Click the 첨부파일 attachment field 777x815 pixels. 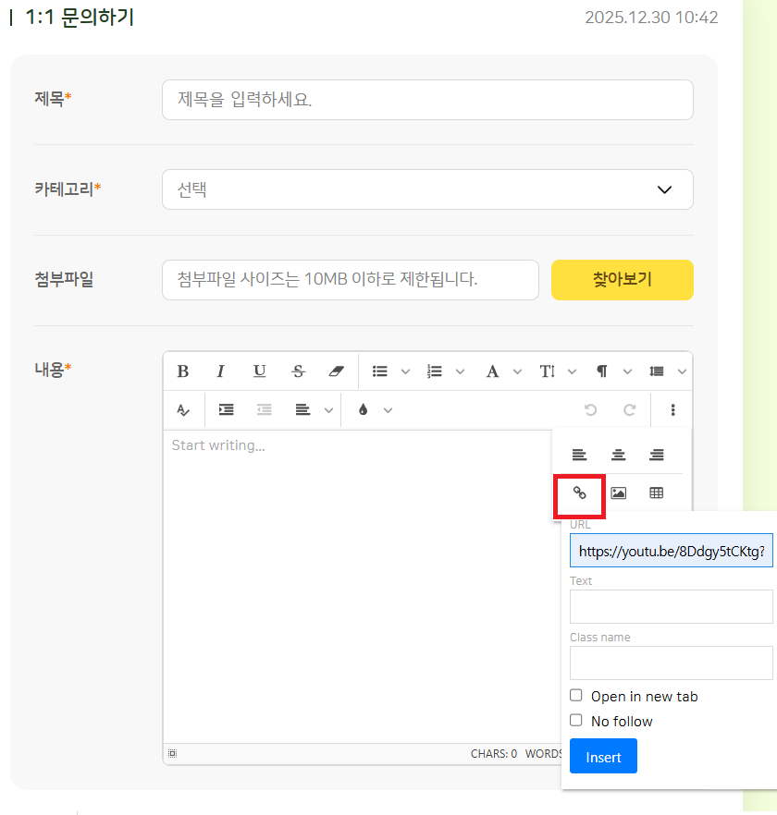click(351, 280)
